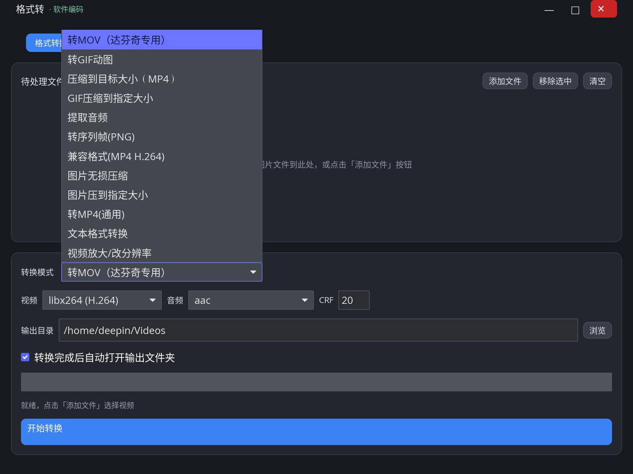
Task: Click status text 就绪，点击「添加文件」选择视频
Action: [x=78, y=405]
